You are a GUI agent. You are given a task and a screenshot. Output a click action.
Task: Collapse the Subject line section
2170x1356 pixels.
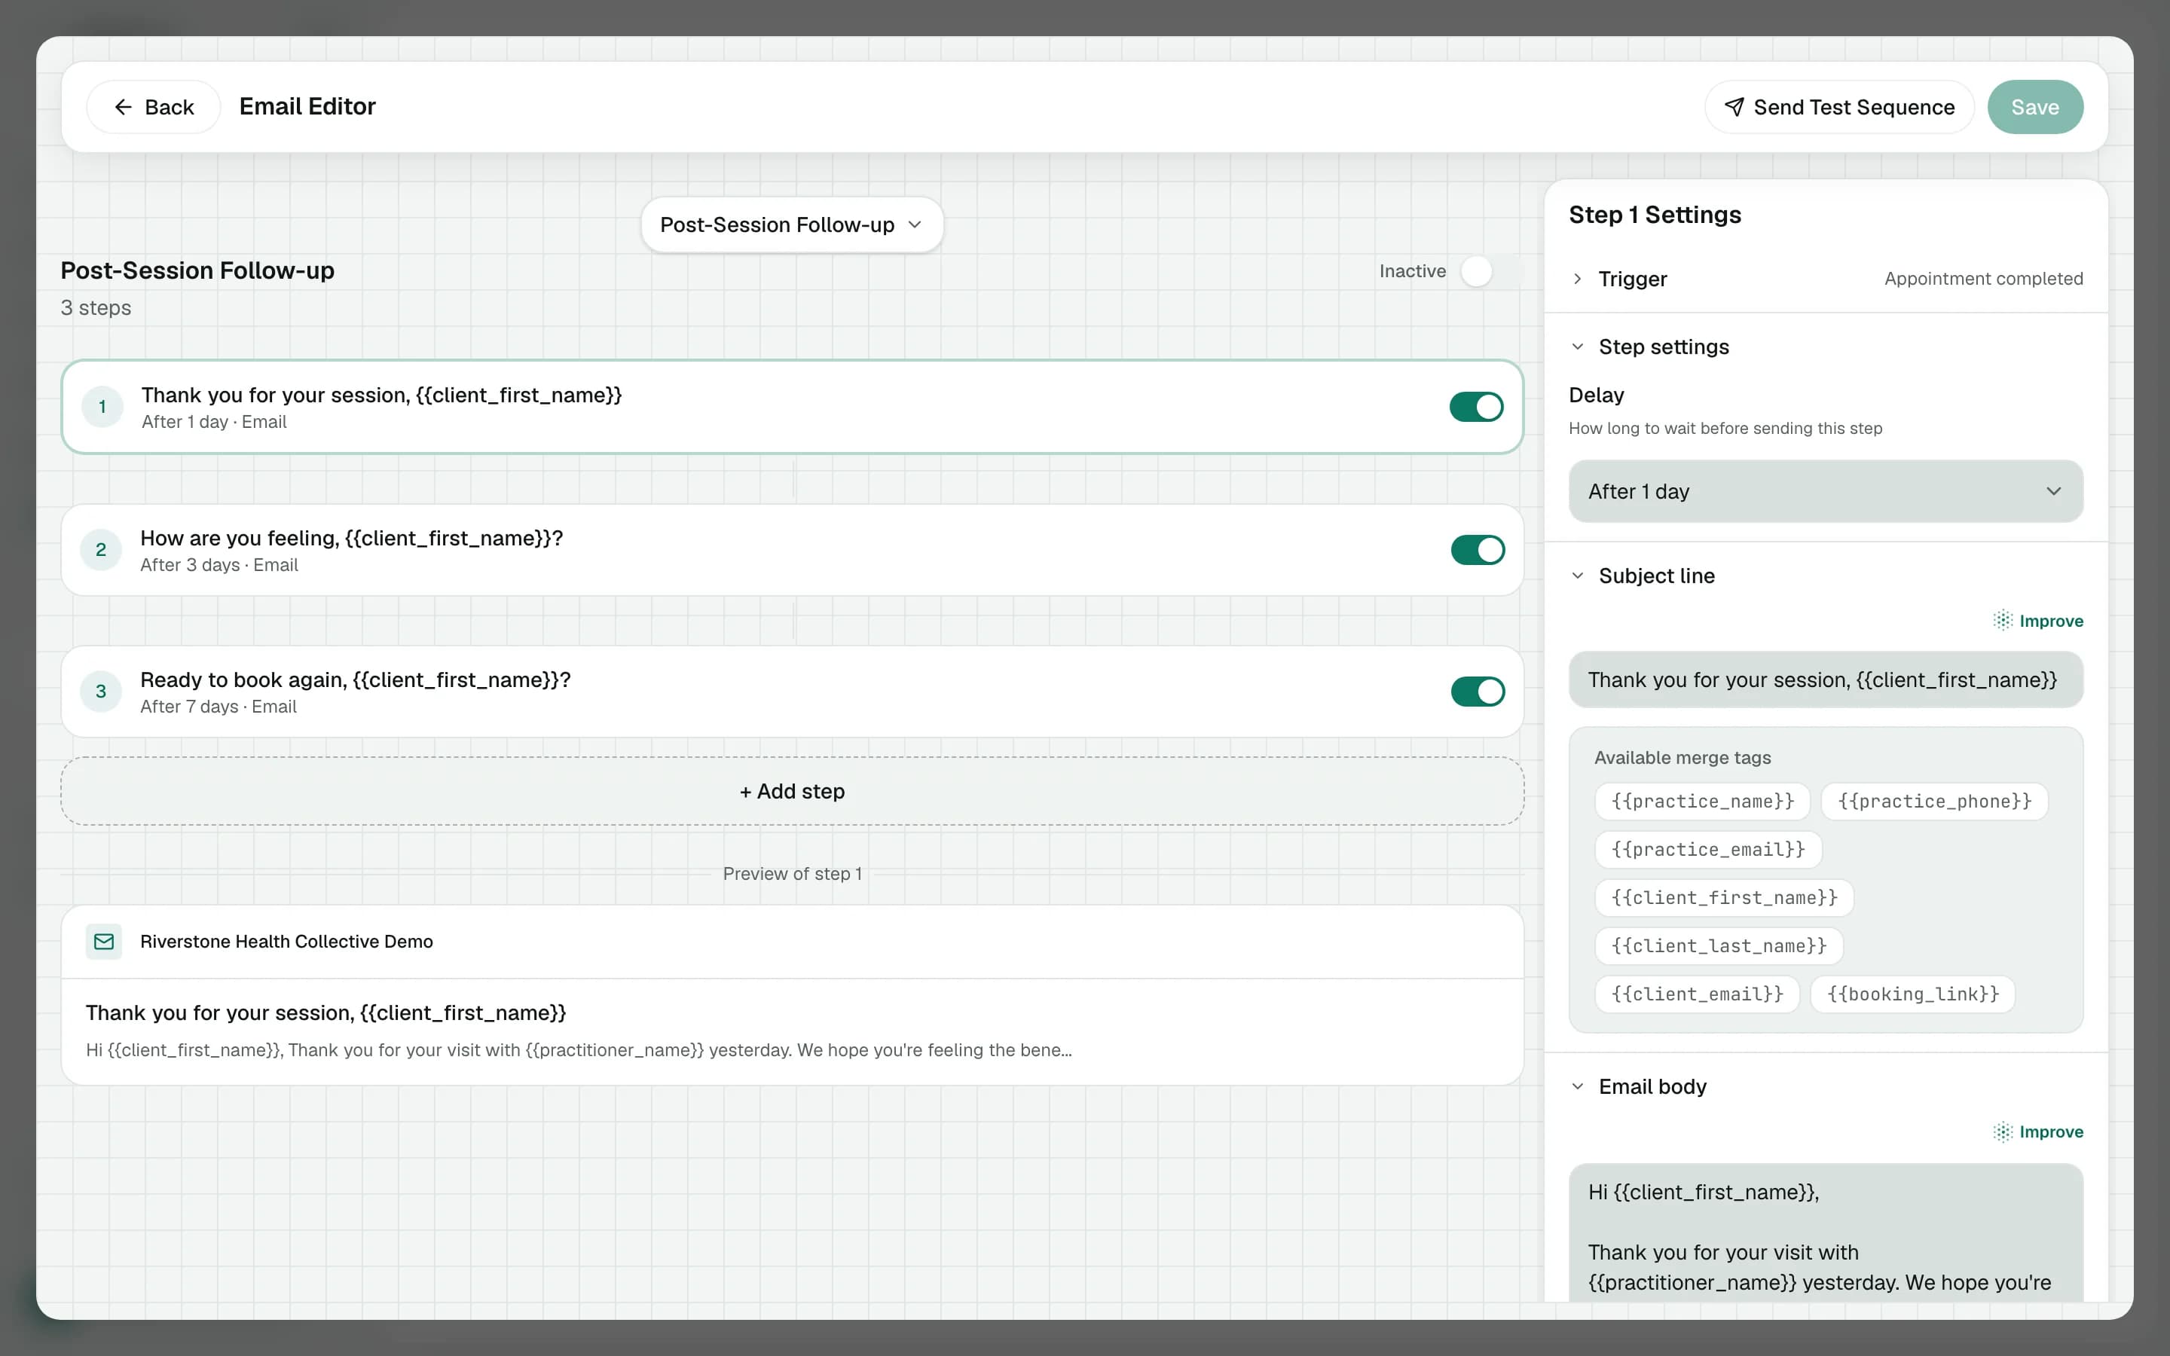(1643, 576)
